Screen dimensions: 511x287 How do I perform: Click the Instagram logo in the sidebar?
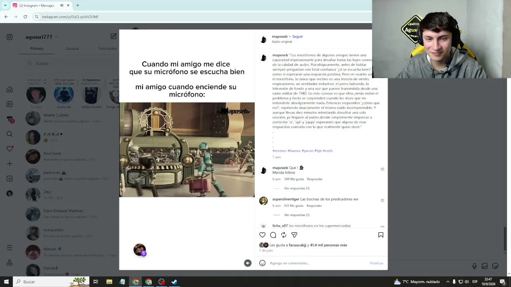pos(10,37)
